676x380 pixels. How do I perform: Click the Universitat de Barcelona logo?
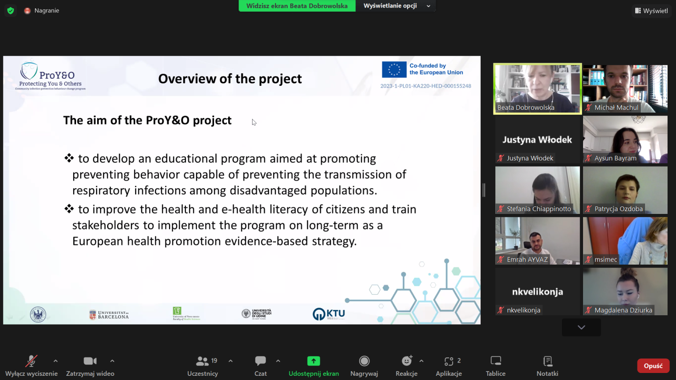pos(109,315)
